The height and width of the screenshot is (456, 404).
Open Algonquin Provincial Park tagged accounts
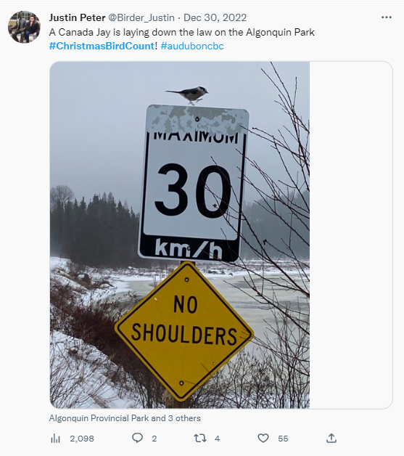(125, 418)
